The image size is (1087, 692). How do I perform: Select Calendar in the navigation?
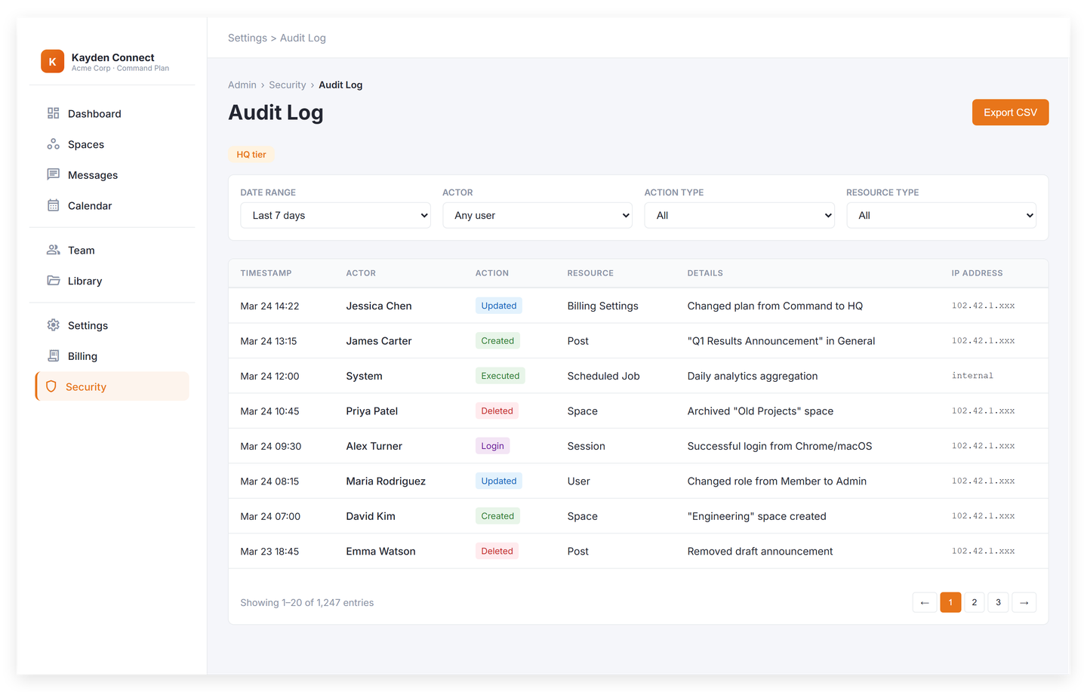[x=112, y=205]
